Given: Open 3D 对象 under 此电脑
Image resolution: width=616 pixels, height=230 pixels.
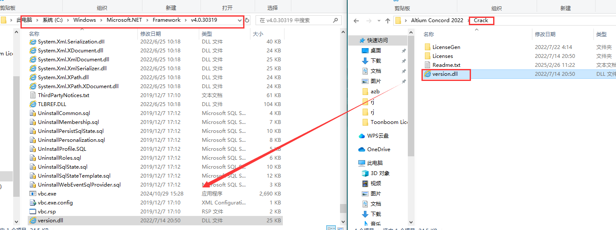Looking at the screenshot, I should click(380, 173).
